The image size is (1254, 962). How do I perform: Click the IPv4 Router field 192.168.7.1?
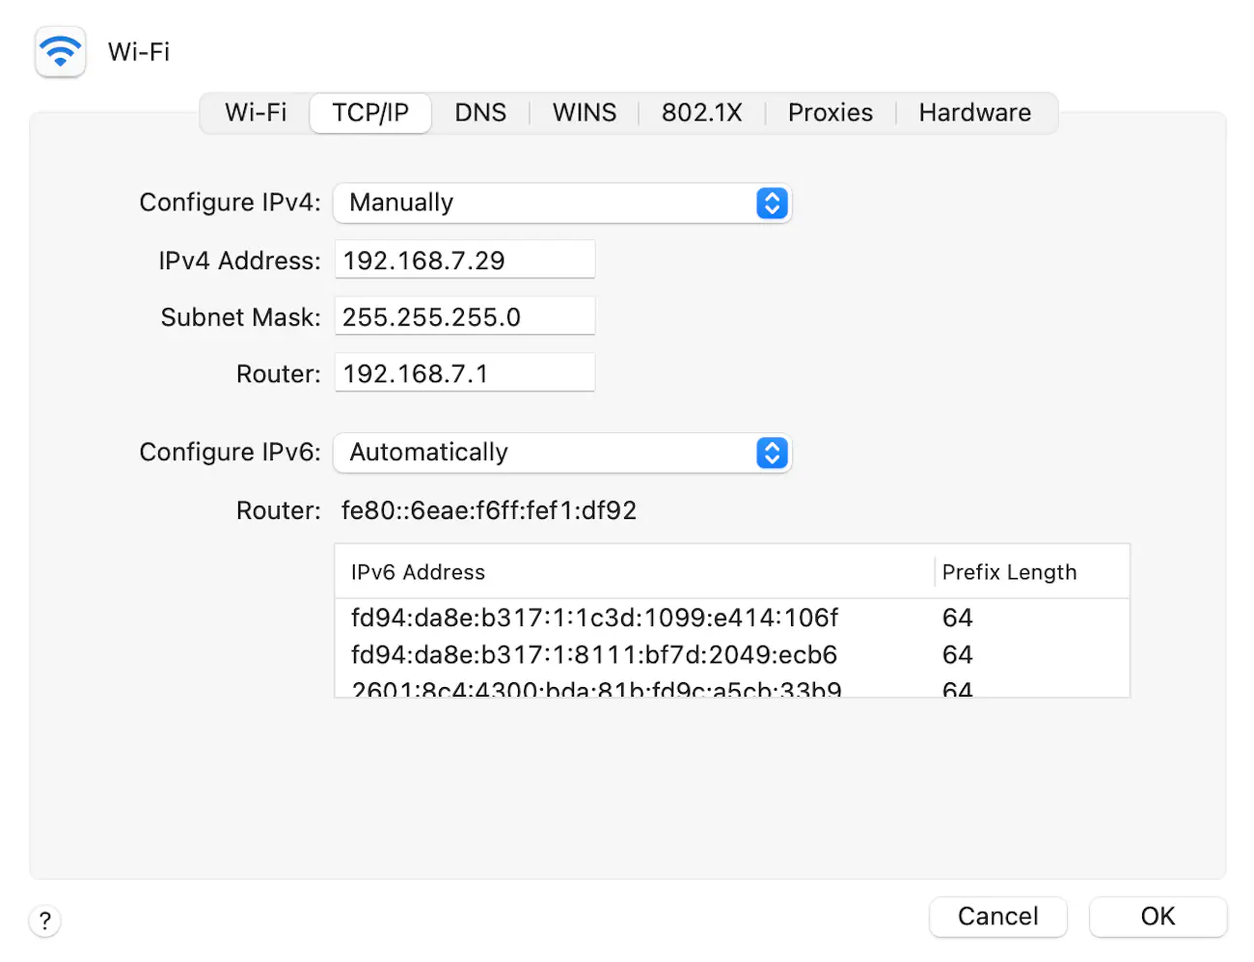[x=464, y=373]
